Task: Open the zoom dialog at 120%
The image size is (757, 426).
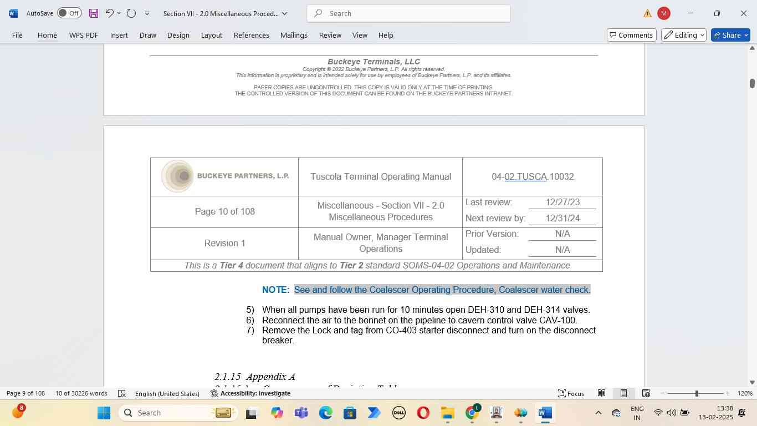Action: click(745, 393)
